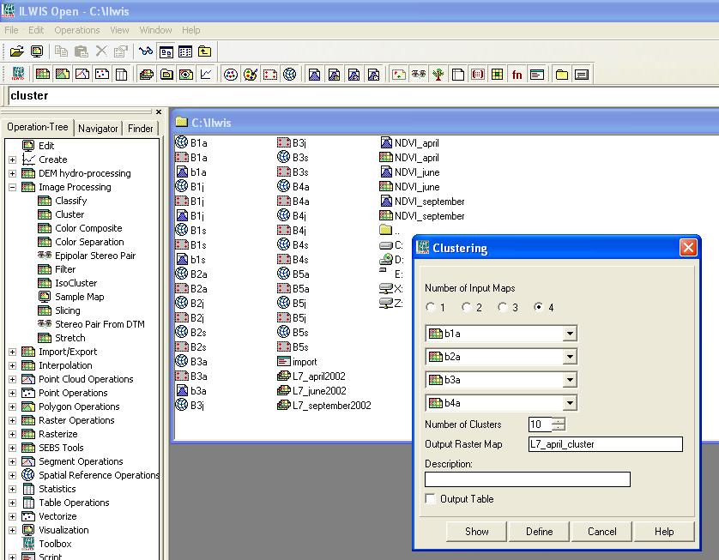
Task: Click the L7_april2002 map list icon
Action: click(x=284, y=376)
